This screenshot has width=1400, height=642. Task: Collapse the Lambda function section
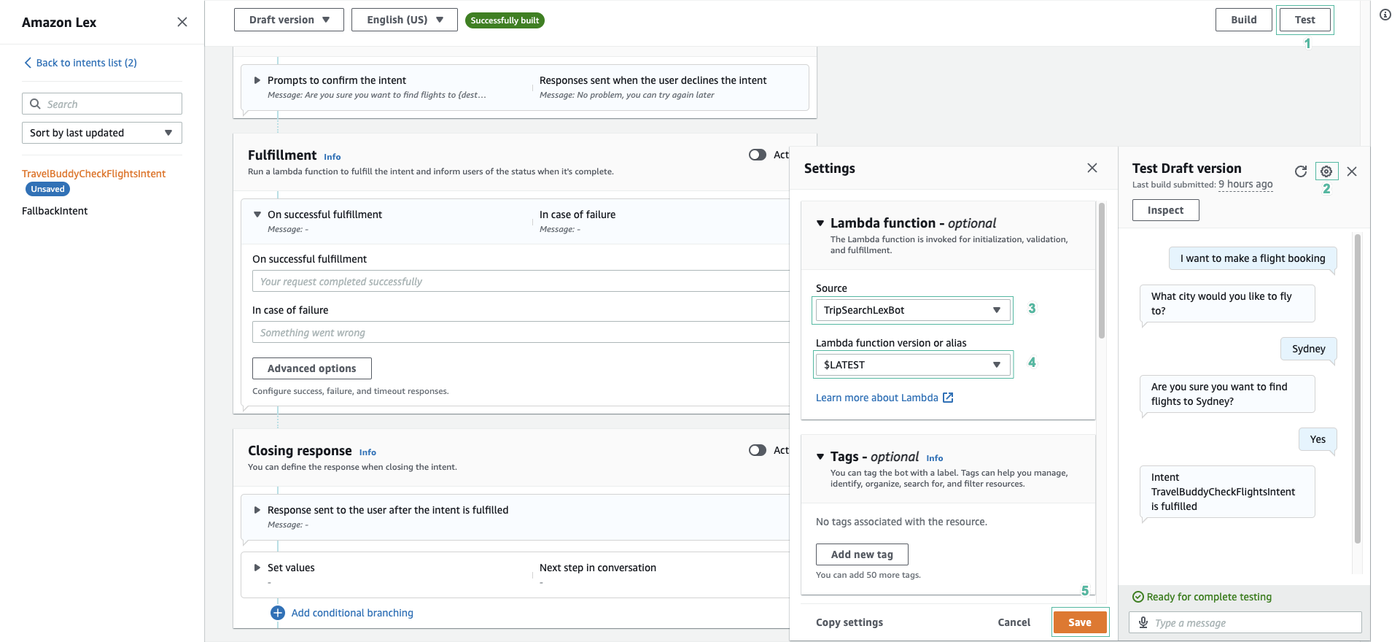click(820, 223)
